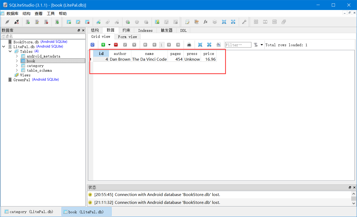This screenshot has width=357, height=217.
Task: Click the apply filter funnel icon
Action: point(256,45)
